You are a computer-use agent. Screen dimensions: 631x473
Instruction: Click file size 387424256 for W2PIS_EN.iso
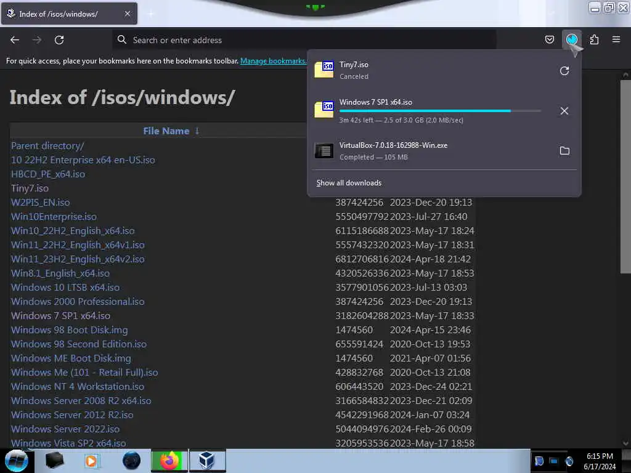(x=359, y=202)
